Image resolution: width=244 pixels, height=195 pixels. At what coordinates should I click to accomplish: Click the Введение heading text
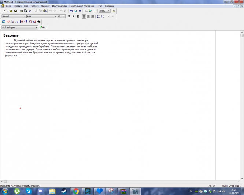coord(11,35)
